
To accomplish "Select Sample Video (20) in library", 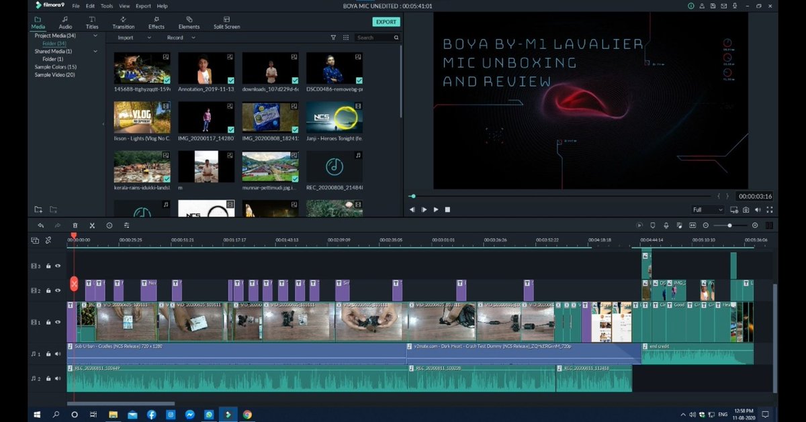I will pyautogui.click(x=55, y=74).
